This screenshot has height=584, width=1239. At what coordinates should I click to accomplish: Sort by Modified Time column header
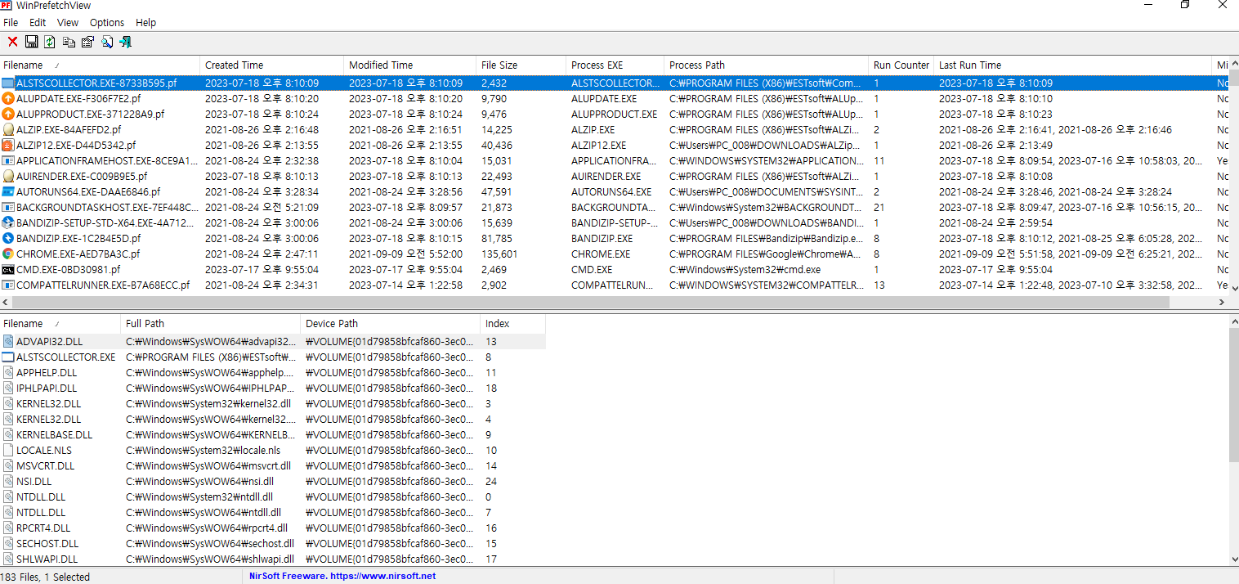[409, 65]
